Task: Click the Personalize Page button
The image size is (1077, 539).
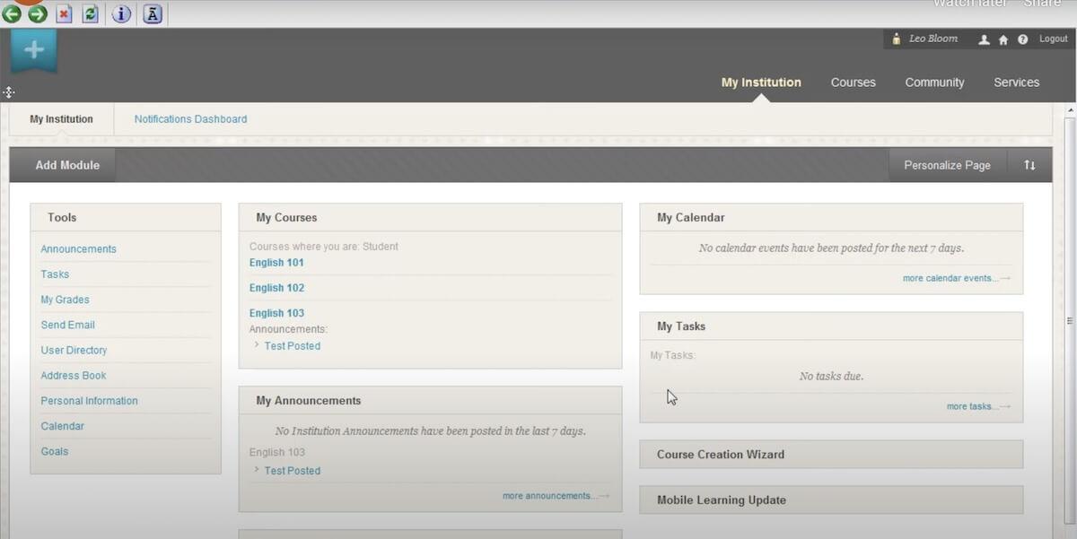Action: 947,165
